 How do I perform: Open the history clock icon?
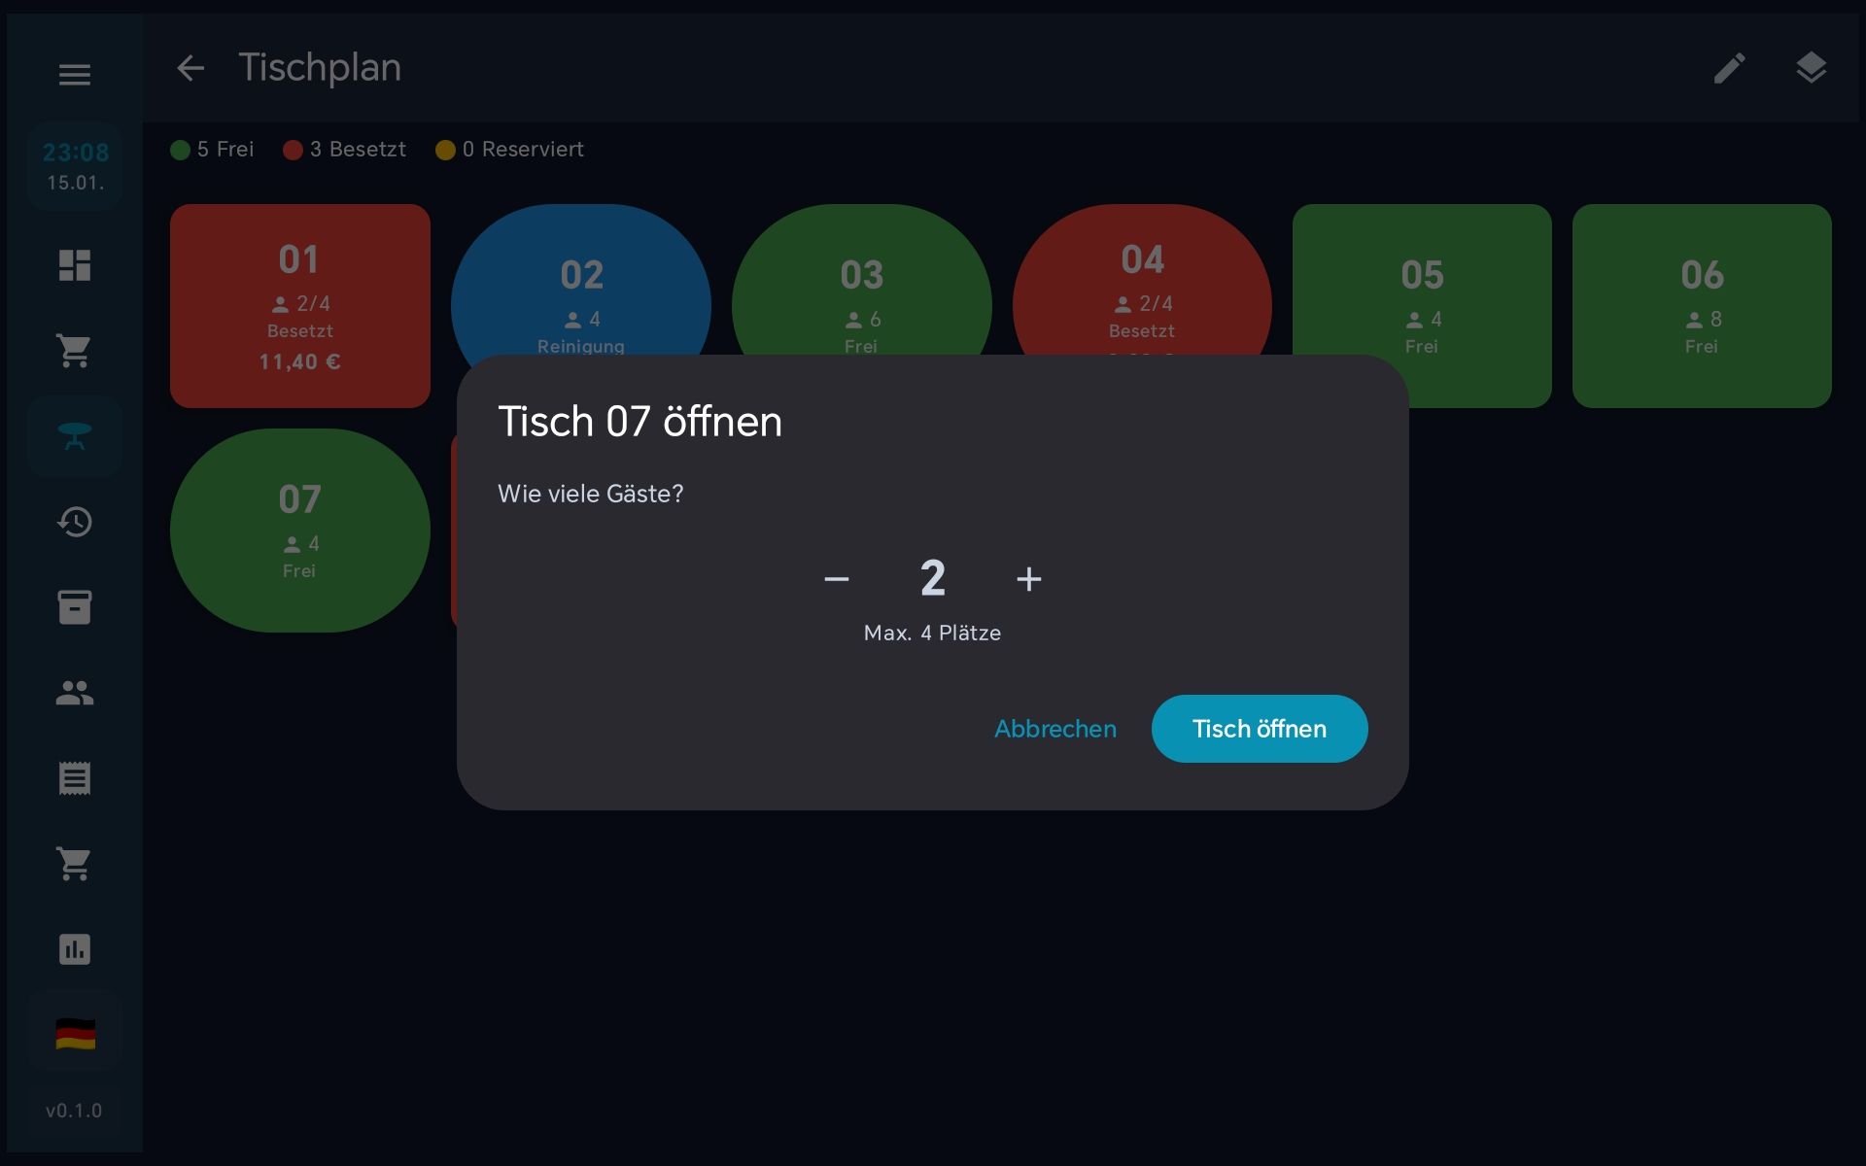pyautogui.click(x=75, y=522)
